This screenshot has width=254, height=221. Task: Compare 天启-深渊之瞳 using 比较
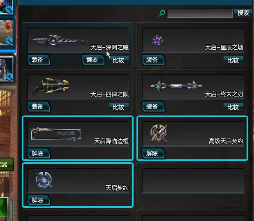[x=119, y=60]
